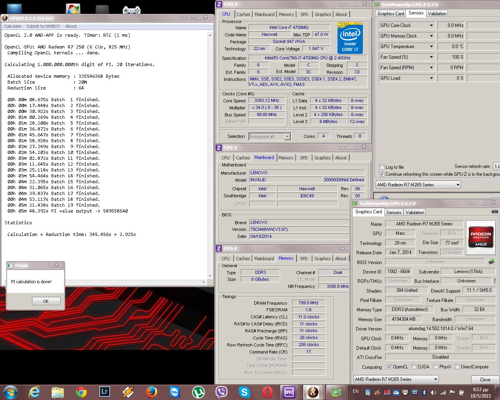Open Windows Explorer folder taskbar icon
Screen dimensions: 500x400
pyautogui.click(x=57, y=392)
